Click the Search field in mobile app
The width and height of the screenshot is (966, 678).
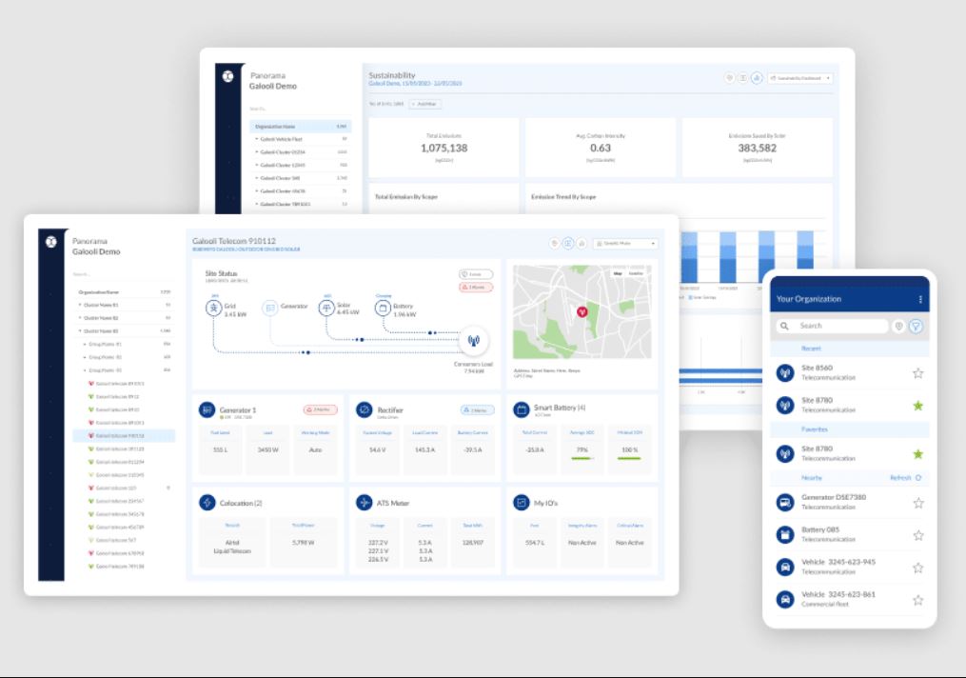[x=831, y=326]
